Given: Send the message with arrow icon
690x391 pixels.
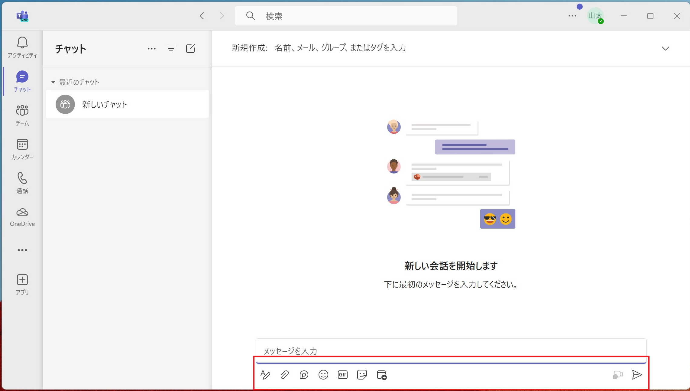Looking at the screenshot, I should click(x=637, y=375).
